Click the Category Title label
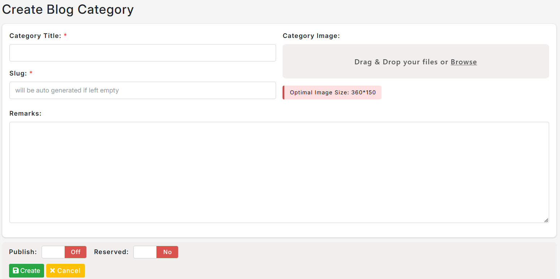Image resolution: width=560 pixels, height=279 pixels. 35,36
